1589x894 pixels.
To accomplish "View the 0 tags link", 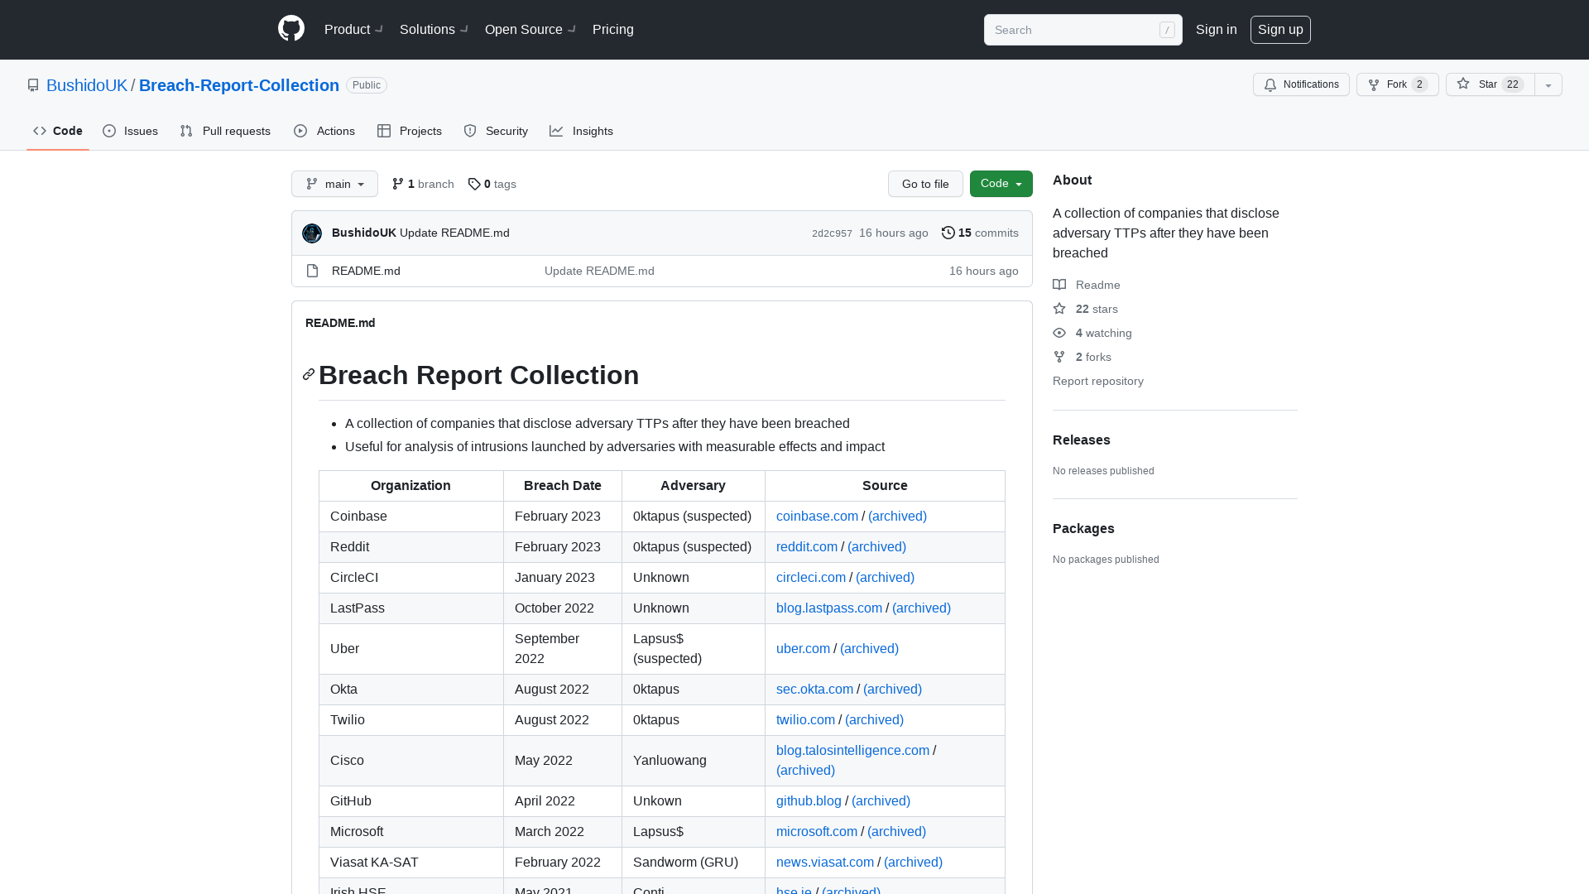I will 492,184.
